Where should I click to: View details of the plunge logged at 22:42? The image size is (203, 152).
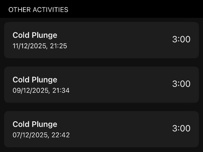[101, 129]
